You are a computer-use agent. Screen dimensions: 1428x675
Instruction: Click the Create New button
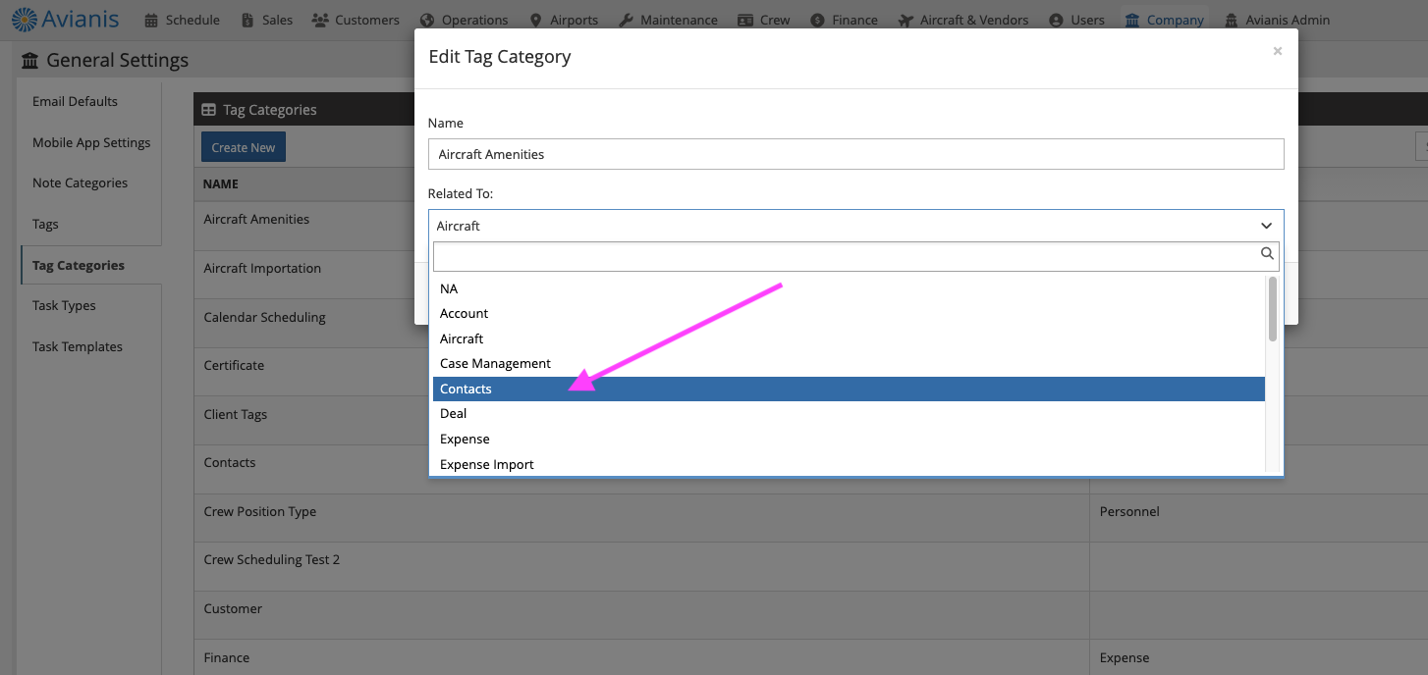[243, 147]
